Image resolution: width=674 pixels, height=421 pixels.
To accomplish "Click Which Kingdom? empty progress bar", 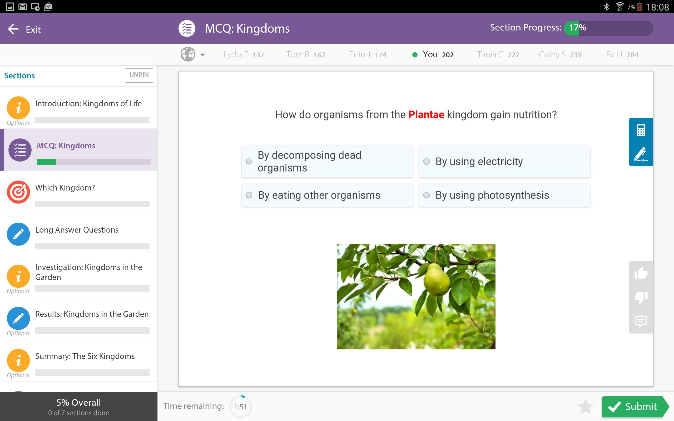I will [92, 204].
